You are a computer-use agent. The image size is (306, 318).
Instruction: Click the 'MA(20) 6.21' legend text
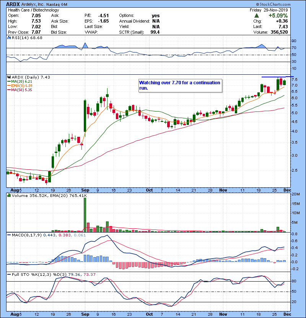22,81
